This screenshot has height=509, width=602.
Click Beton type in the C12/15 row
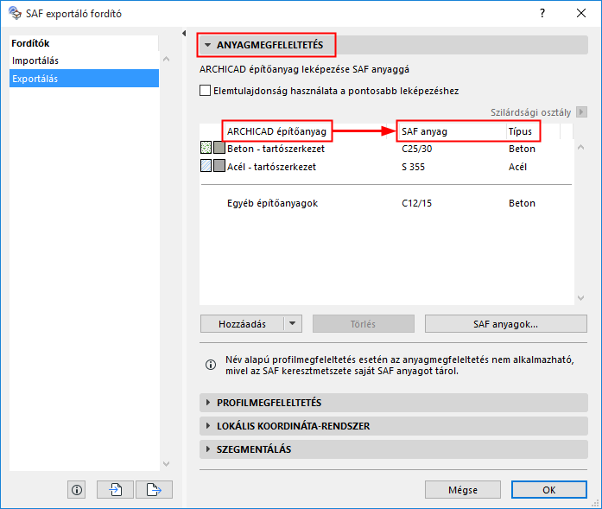[522, 203]
